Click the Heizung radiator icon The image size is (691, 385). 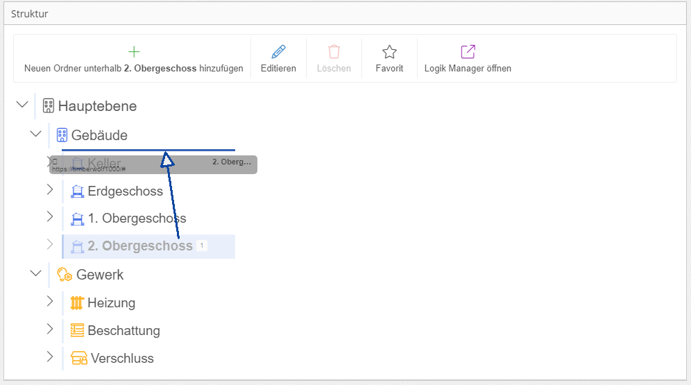pyautogui.click(x=77, y=303)
